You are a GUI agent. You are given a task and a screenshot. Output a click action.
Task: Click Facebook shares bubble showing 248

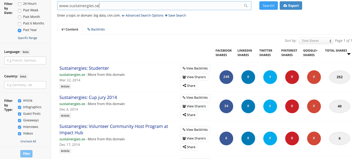point(226,77)
